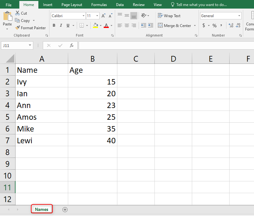Open Font group dialog launcher

tap(113, 35)
